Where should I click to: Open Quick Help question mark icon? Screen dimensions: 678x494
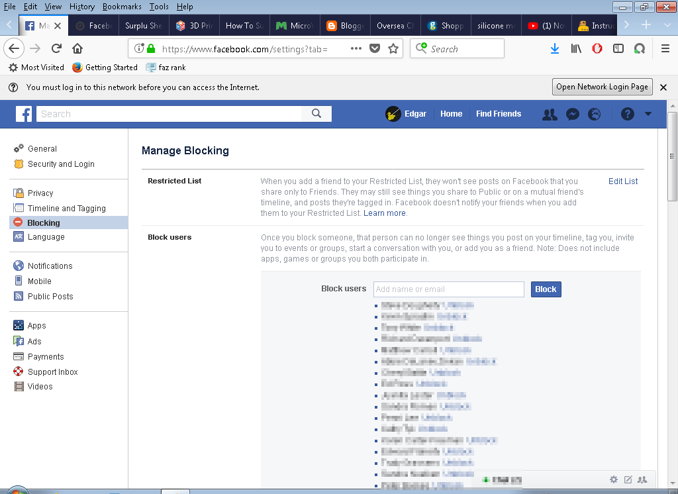628,114
